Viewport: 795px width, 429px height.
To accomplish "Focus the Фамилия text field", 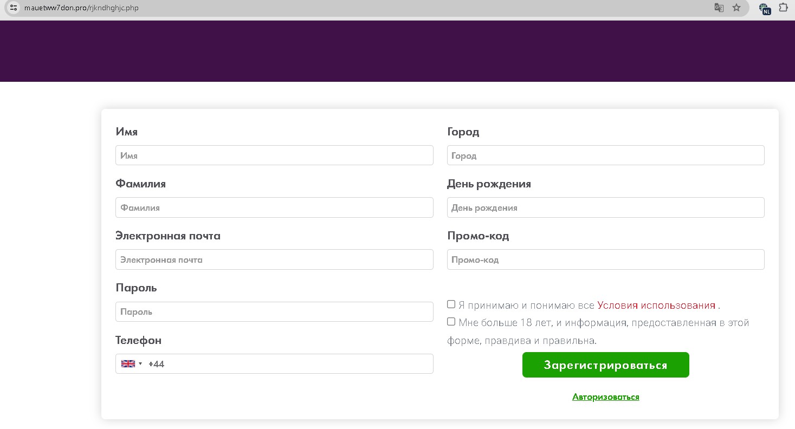I will pyautogui.click(x=274, y=207).
